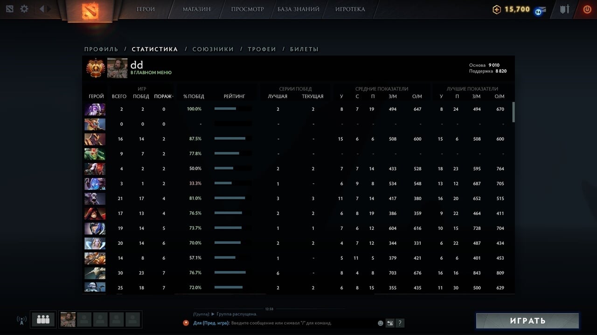
Task: Click the В ГЛАВНОМ МЕНЮ status text
Action: (151, 73)
